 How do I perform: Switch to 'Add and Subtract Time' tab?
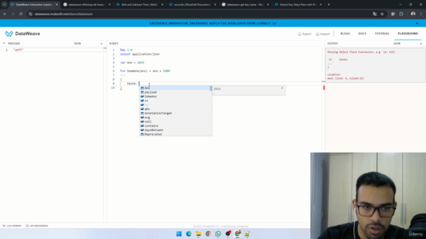pos(140,5)
